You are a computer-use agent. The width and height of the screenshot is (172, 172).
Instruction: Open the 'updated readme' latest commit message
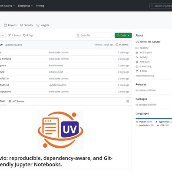pyautogui.click(x=13, y=45)
